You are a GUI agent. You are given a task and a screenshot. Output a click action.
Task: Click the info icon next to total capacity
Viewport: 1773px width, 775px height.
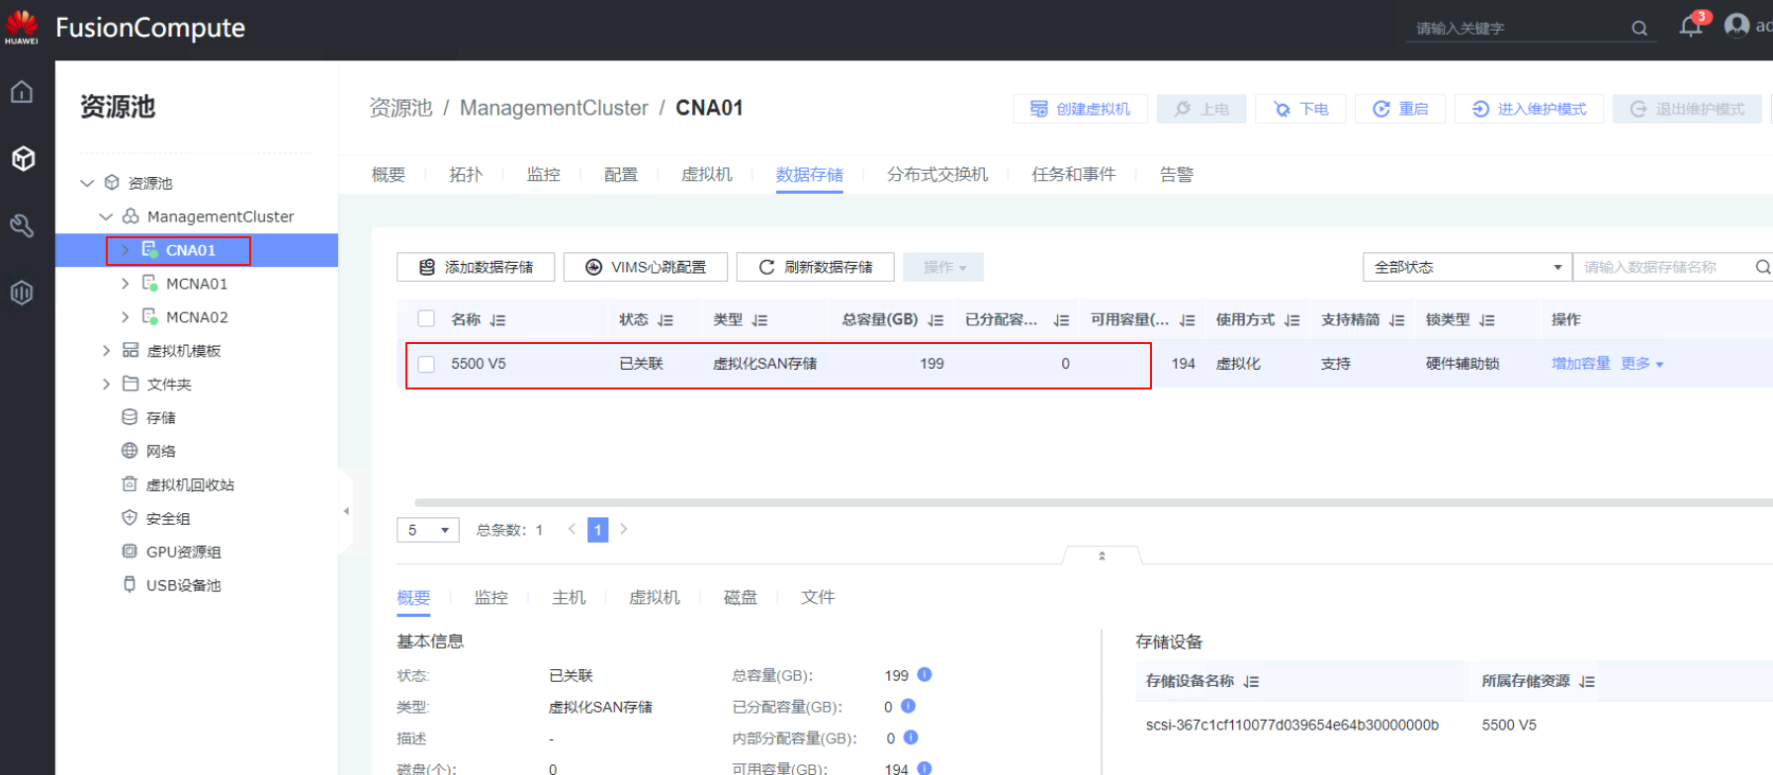[x=925, y=675]
